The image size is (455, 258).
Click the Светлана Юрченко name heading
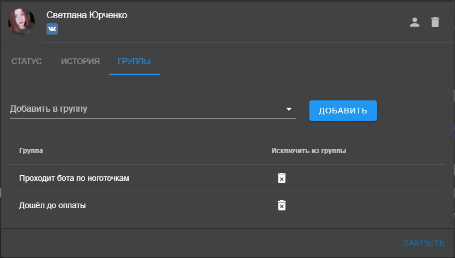87,15
